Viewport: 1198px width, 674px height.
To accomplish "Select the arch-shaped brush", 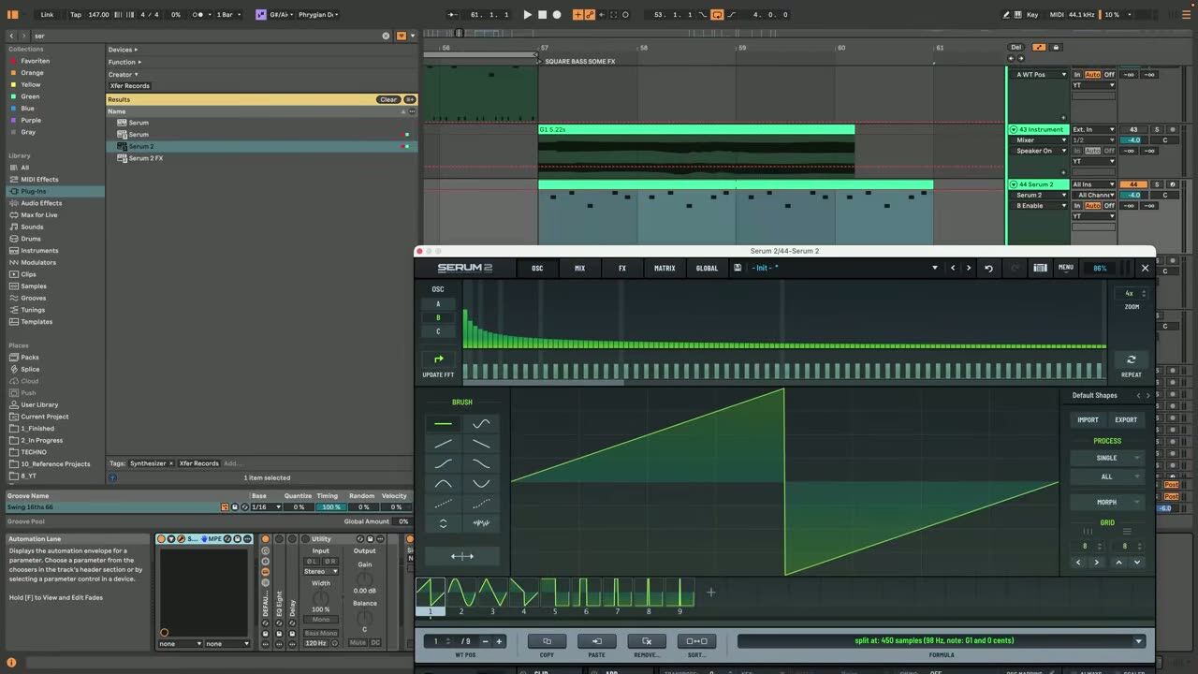I will (x=443, y=483).
